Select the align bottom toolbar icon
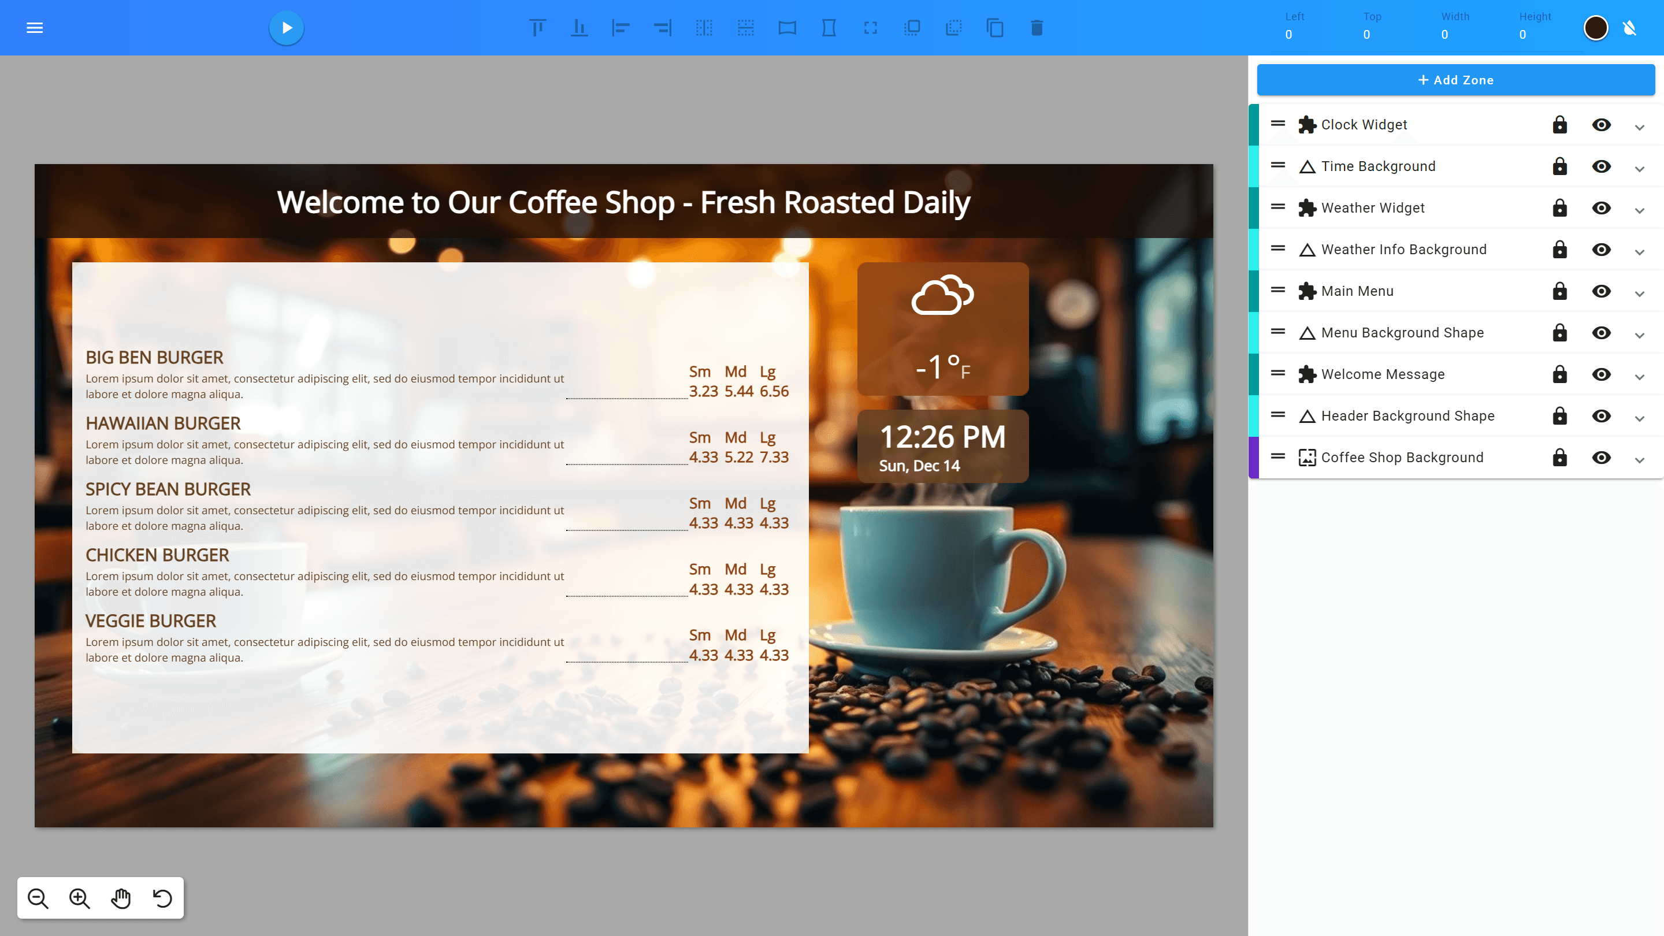1664x936 pixels. pos(580,28)
